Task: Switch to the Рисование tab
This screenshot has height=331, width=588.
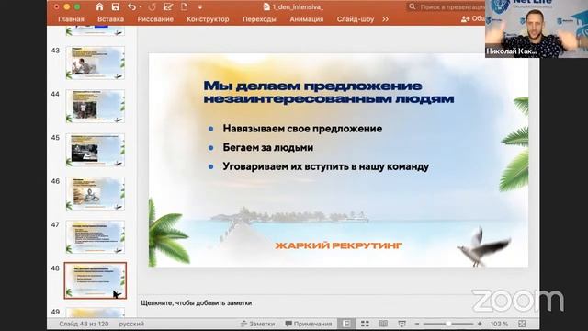Action: point(155,19)
